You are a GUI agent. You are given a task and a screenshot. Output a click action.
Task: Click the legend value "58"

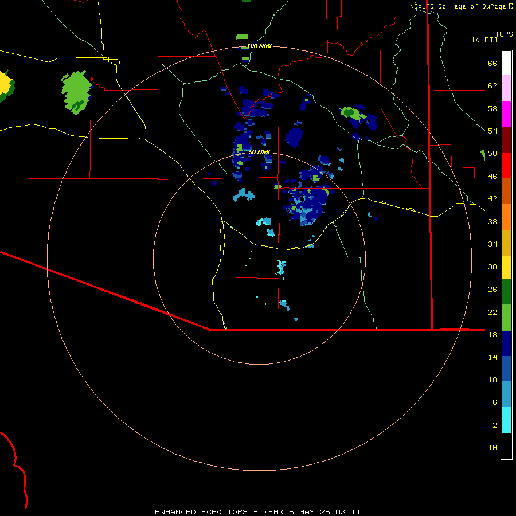[492, 108]
